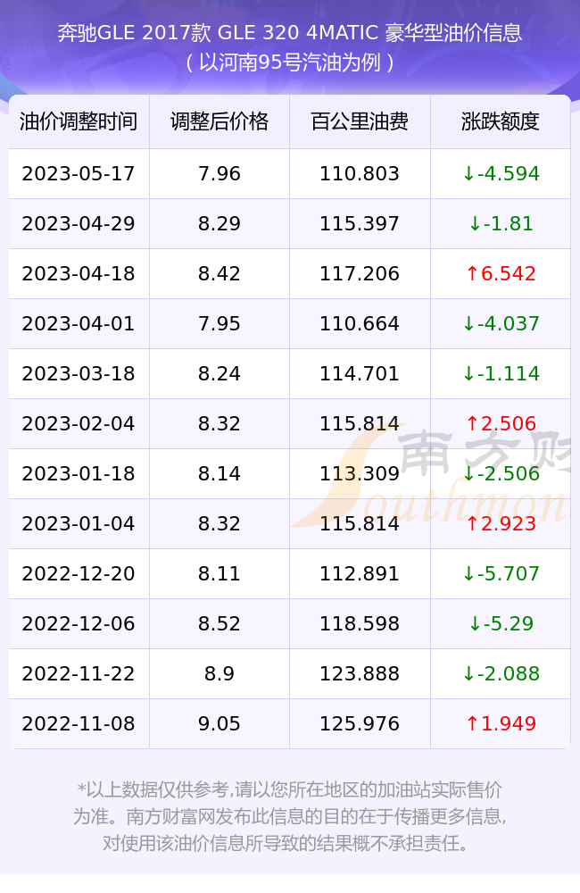Click the green change value ↓-2.506
Screen dimensions: 580x893
click(x=501, y=474)
